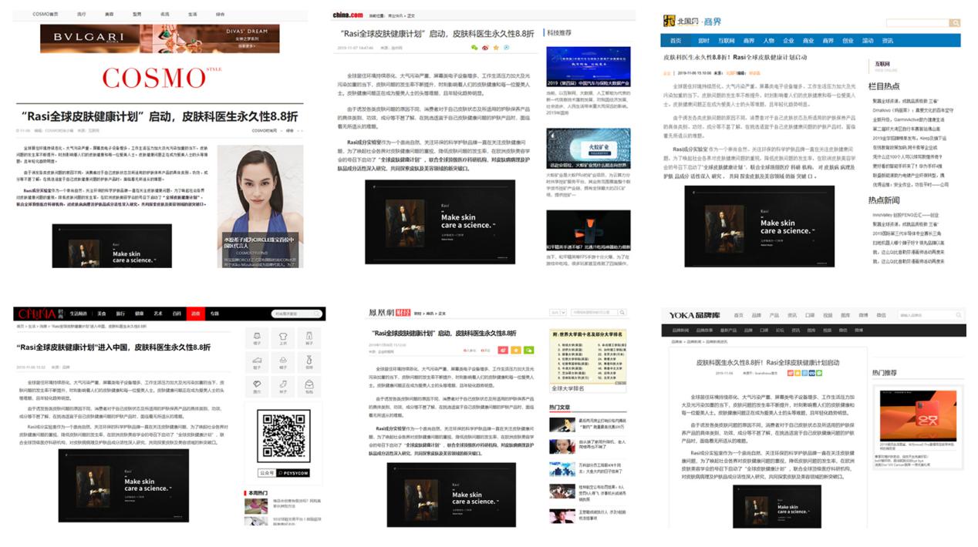Select 美食 on the China 时尚 nav

[102, 314]
